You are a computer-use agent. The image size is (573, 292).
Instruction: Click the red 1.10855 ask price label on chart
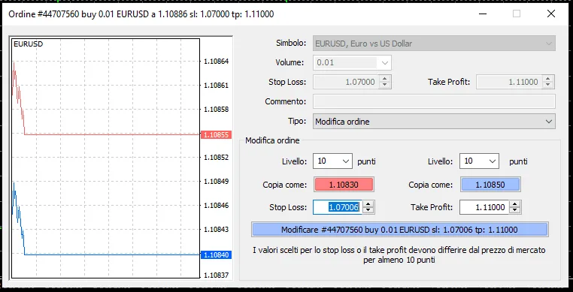[x=216, y=134]
